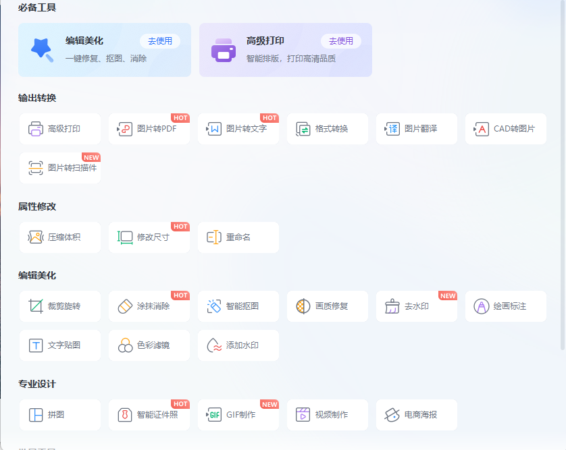Screen dimensions: 566x450
Task: Open the 格式转换 tool
Action: click(x=327, y=128)
